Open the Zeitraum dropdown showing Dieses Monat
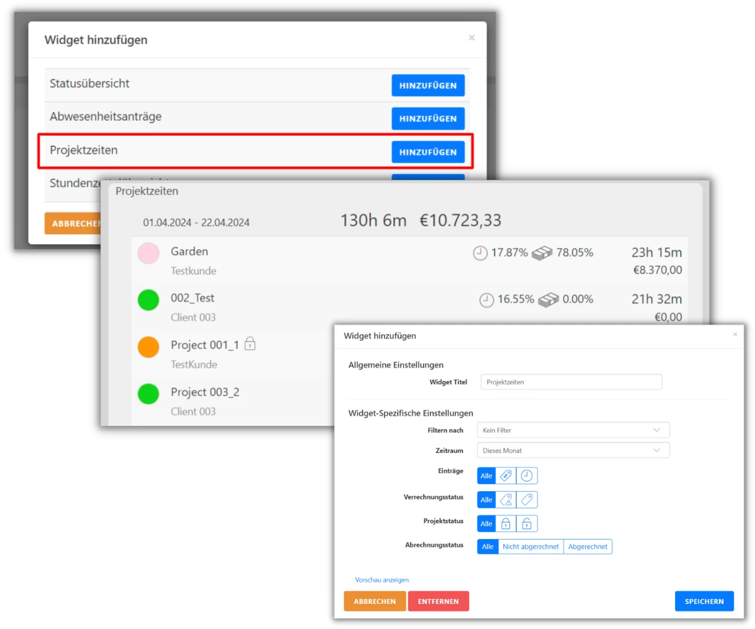The width and height of the screenshot is (755, 629). click(573, 450)
